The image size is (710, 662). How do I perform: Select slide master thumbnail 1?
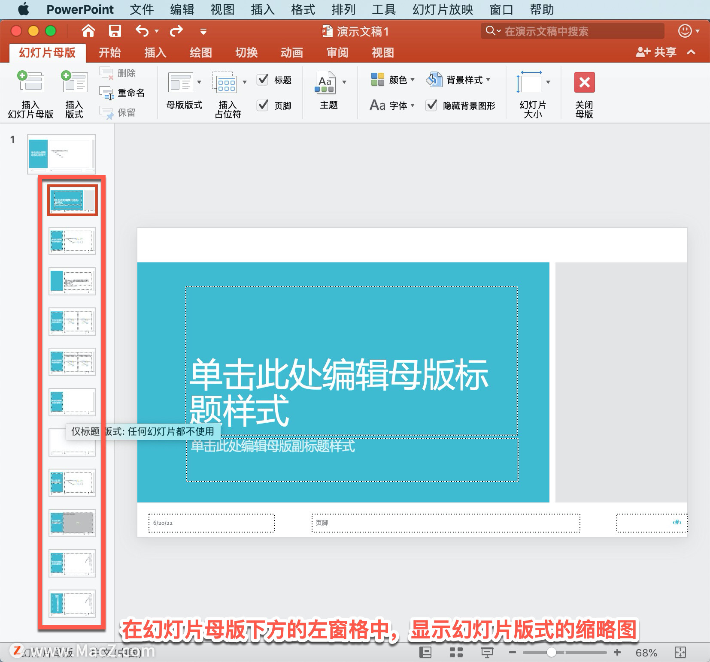(61, 154)
